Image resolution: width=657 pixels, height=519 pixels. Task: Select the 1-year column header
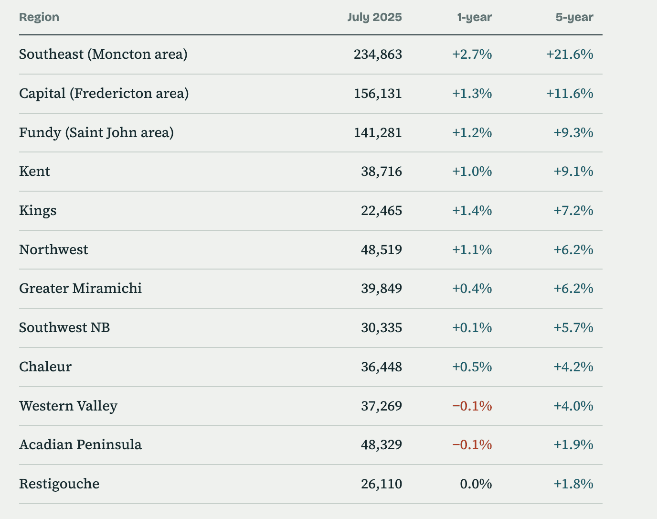coord(474,17)
